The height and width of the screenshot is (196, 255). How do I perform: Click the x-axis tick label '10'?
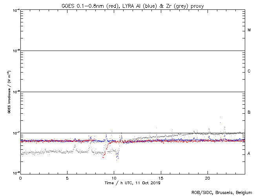(x=114, y=178)
